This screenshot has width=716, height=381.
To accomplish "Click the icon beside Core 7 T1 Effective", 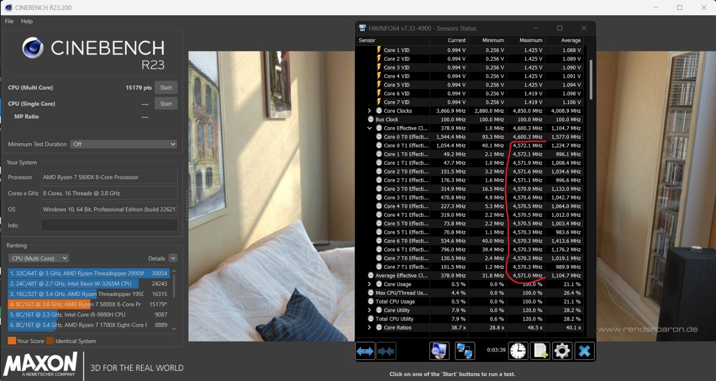I will pyautogui.click(x=379, y=267).
